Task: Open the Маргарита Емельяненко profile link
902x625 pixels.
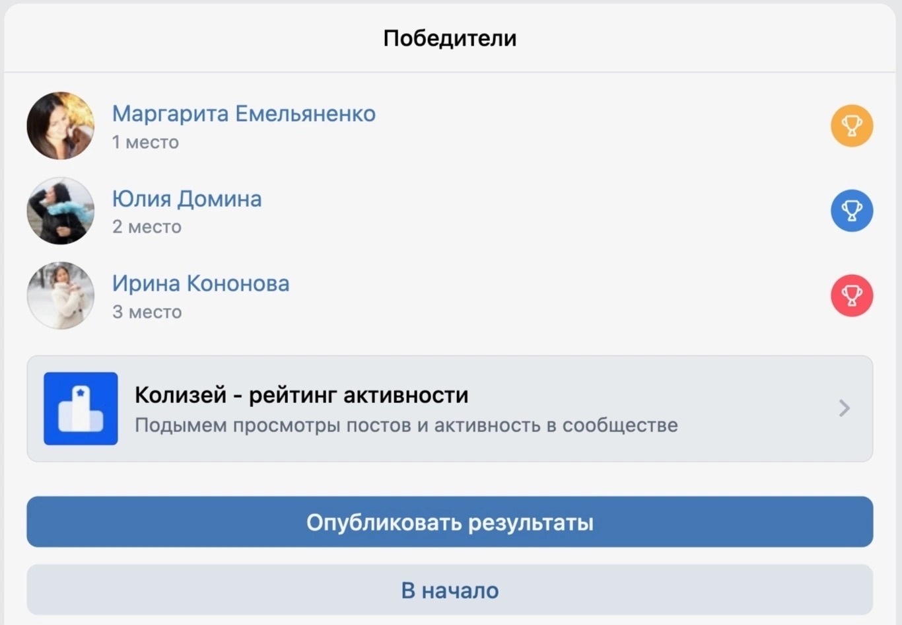Action: click(x=244, y=114)
